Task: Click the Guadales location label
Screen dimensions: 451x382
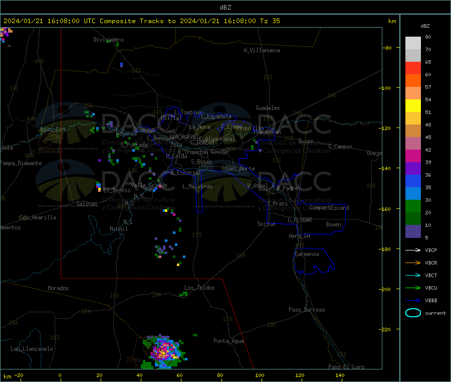Action: (268, 108)
